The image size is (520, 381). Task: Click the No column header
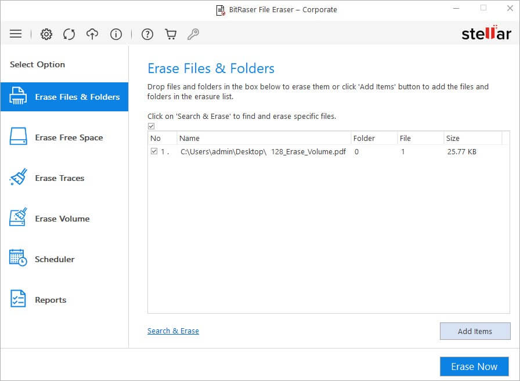coord(162,138)
